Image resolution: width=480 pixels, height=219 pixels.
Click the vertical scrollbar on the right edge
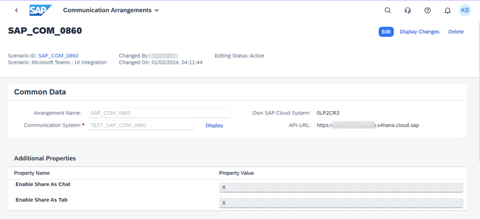point(479,92)
